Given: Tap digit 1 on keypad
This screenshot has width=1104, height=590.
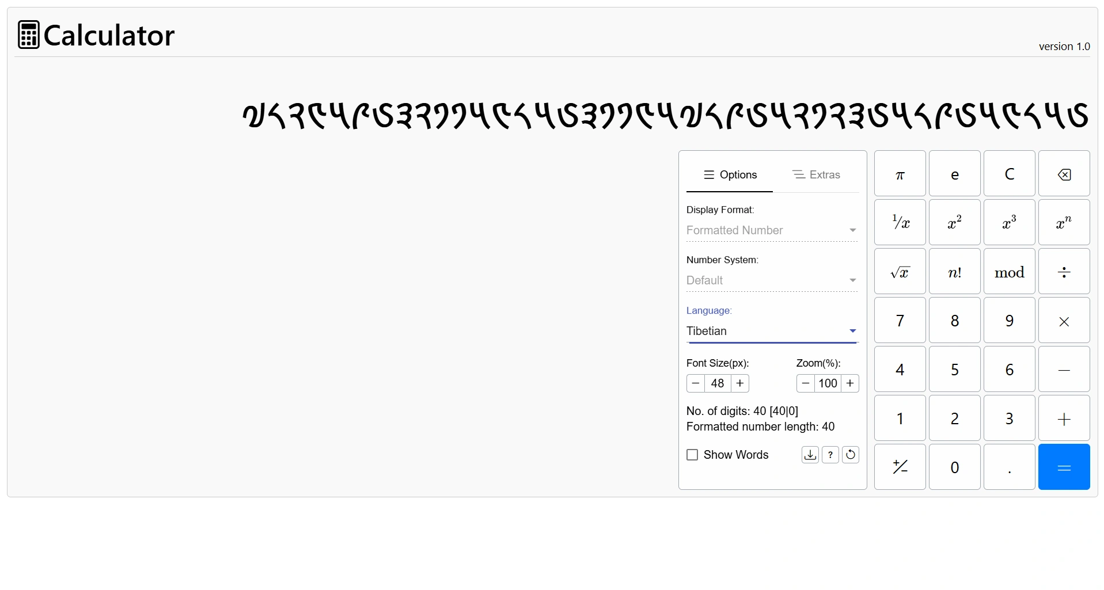Looking at the screenshot, I should (x=900, y=418).
